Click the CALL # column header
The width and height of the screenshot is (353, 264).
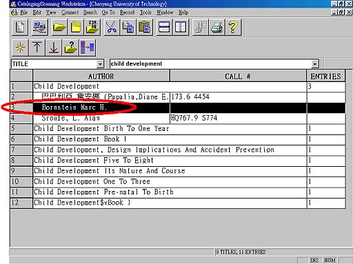(x=238, y=76)
